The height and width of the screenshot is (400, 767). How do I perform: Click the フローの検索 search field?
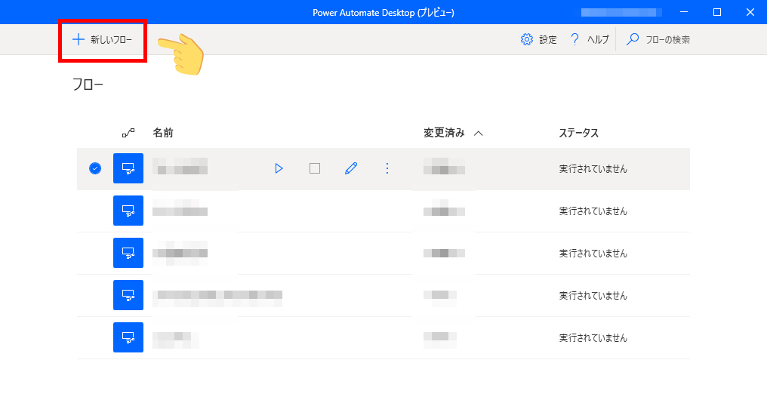click(658, 39)
